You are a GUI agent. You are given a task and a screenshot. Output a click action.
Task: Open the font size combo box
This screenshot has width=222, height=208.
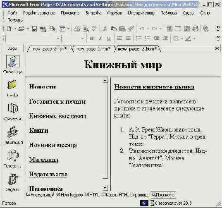(x=73, y=38)
